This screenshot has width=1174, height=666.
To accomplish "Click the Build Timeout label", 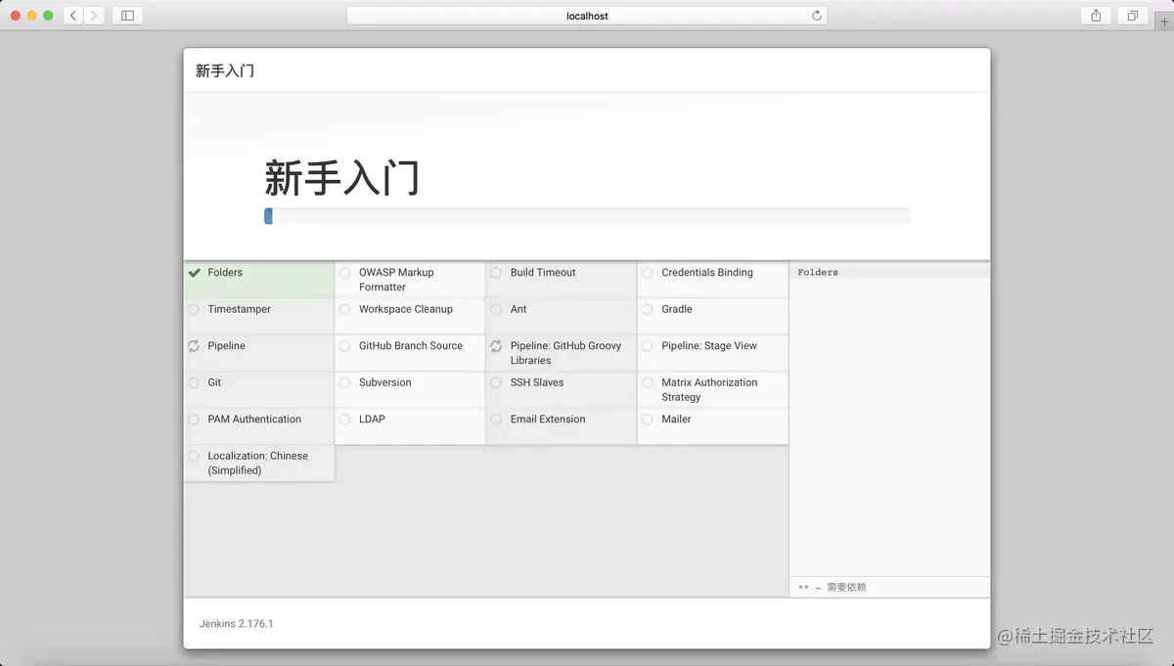I will coord(543,273).
